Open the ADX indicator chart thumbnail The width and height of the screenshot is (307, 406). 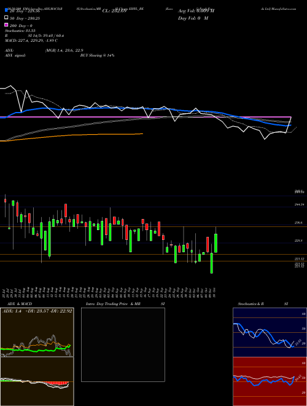[x=37, y=332]
